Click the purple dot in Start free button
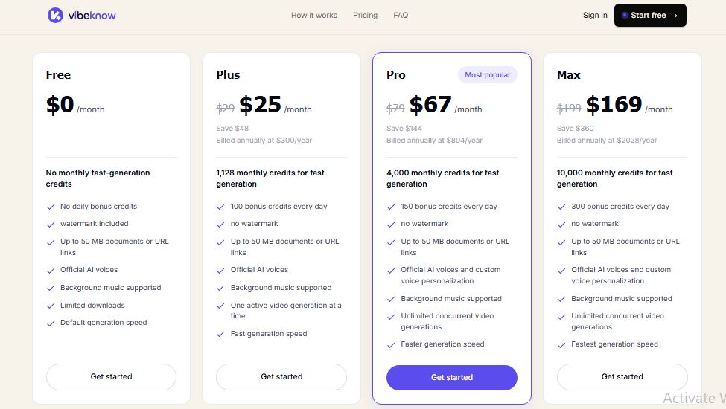This screenshot has height=409, width=726. pyautogui.click(x=624, y=16)
